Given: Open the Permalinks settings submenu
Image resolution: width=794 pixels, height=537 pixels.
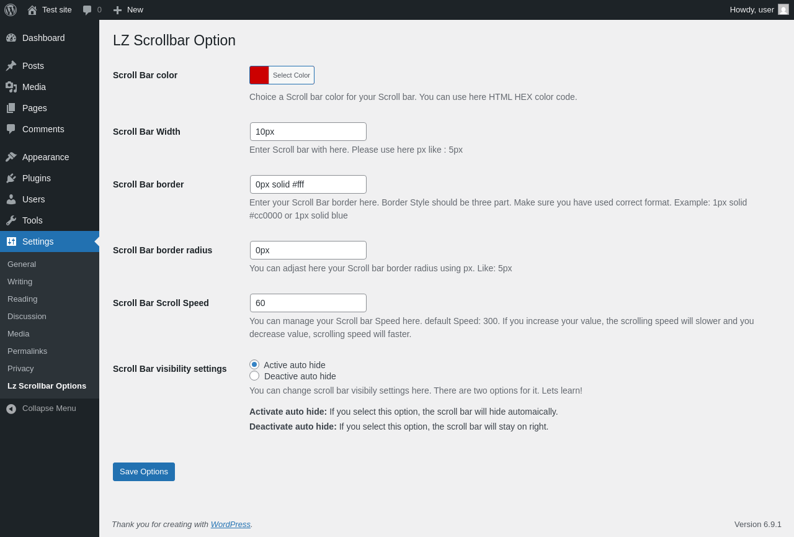Looking at the screenshot, I should pyautogui.click(x=27, y=351).
